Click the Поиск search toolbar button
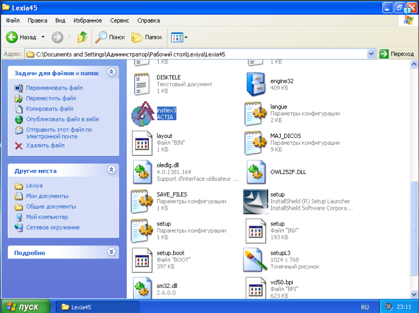This screenshot has width=419, height=313. coord(109,37)
